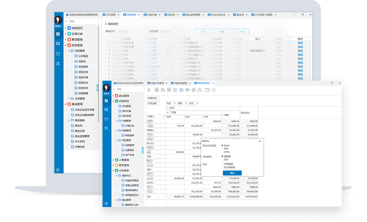Check the 所有数据 checkbox
The height and width of the screenshot is (222, 367).
point(222,164)
